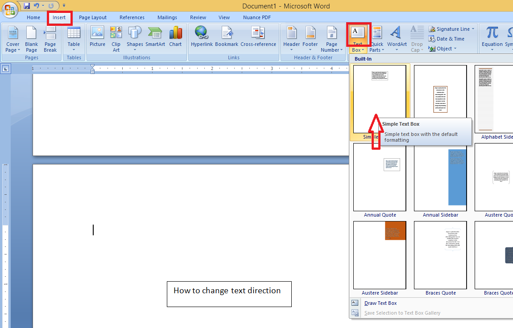Click the Office button logo
This screenshot has width=513, height=328.
click(10, 9)
